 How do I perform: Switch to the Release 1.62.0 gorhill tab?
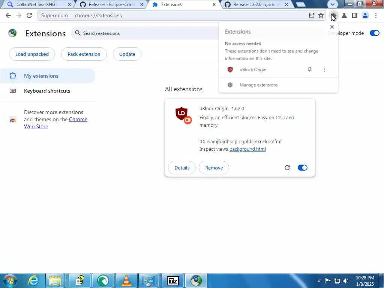click(x=256, y=4)
